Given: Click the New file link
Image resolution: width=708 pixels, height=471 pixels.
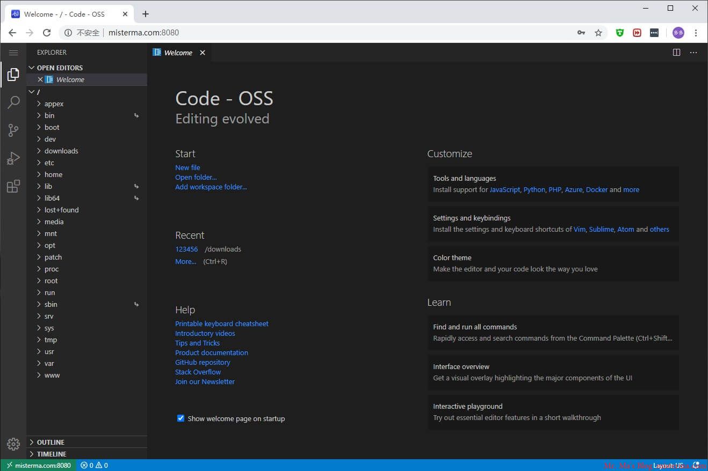Looking at the screenshot, I should (x=187, y=167).
